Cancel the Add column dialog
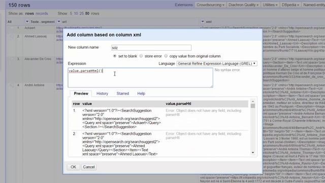Screen dimensions: 325x183 (x=89, y=167)
